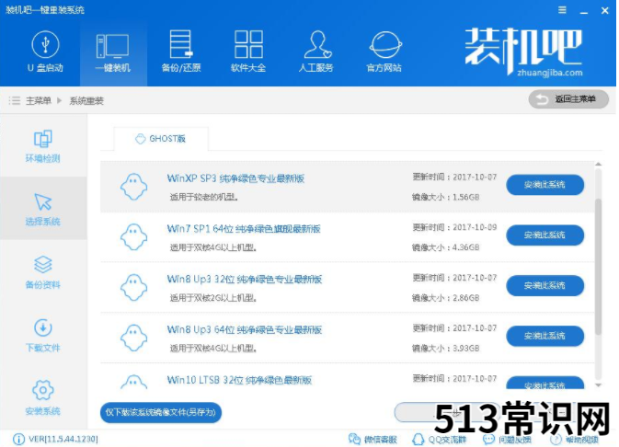Screen dimensions: 619x447
Task: Go to 下载文件 download files step
Action: 42,335
